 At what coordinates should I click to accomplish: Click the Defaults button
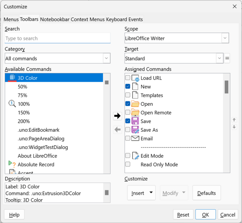[x=207, y=193]
